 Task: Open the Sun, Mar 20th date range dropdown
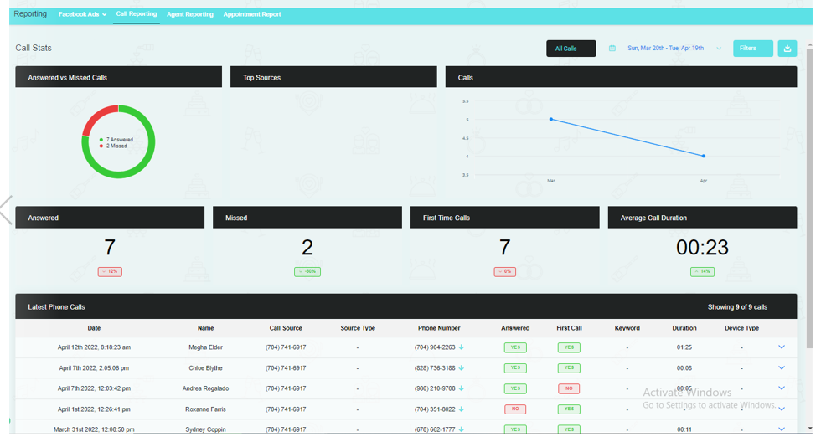(674, 48)
